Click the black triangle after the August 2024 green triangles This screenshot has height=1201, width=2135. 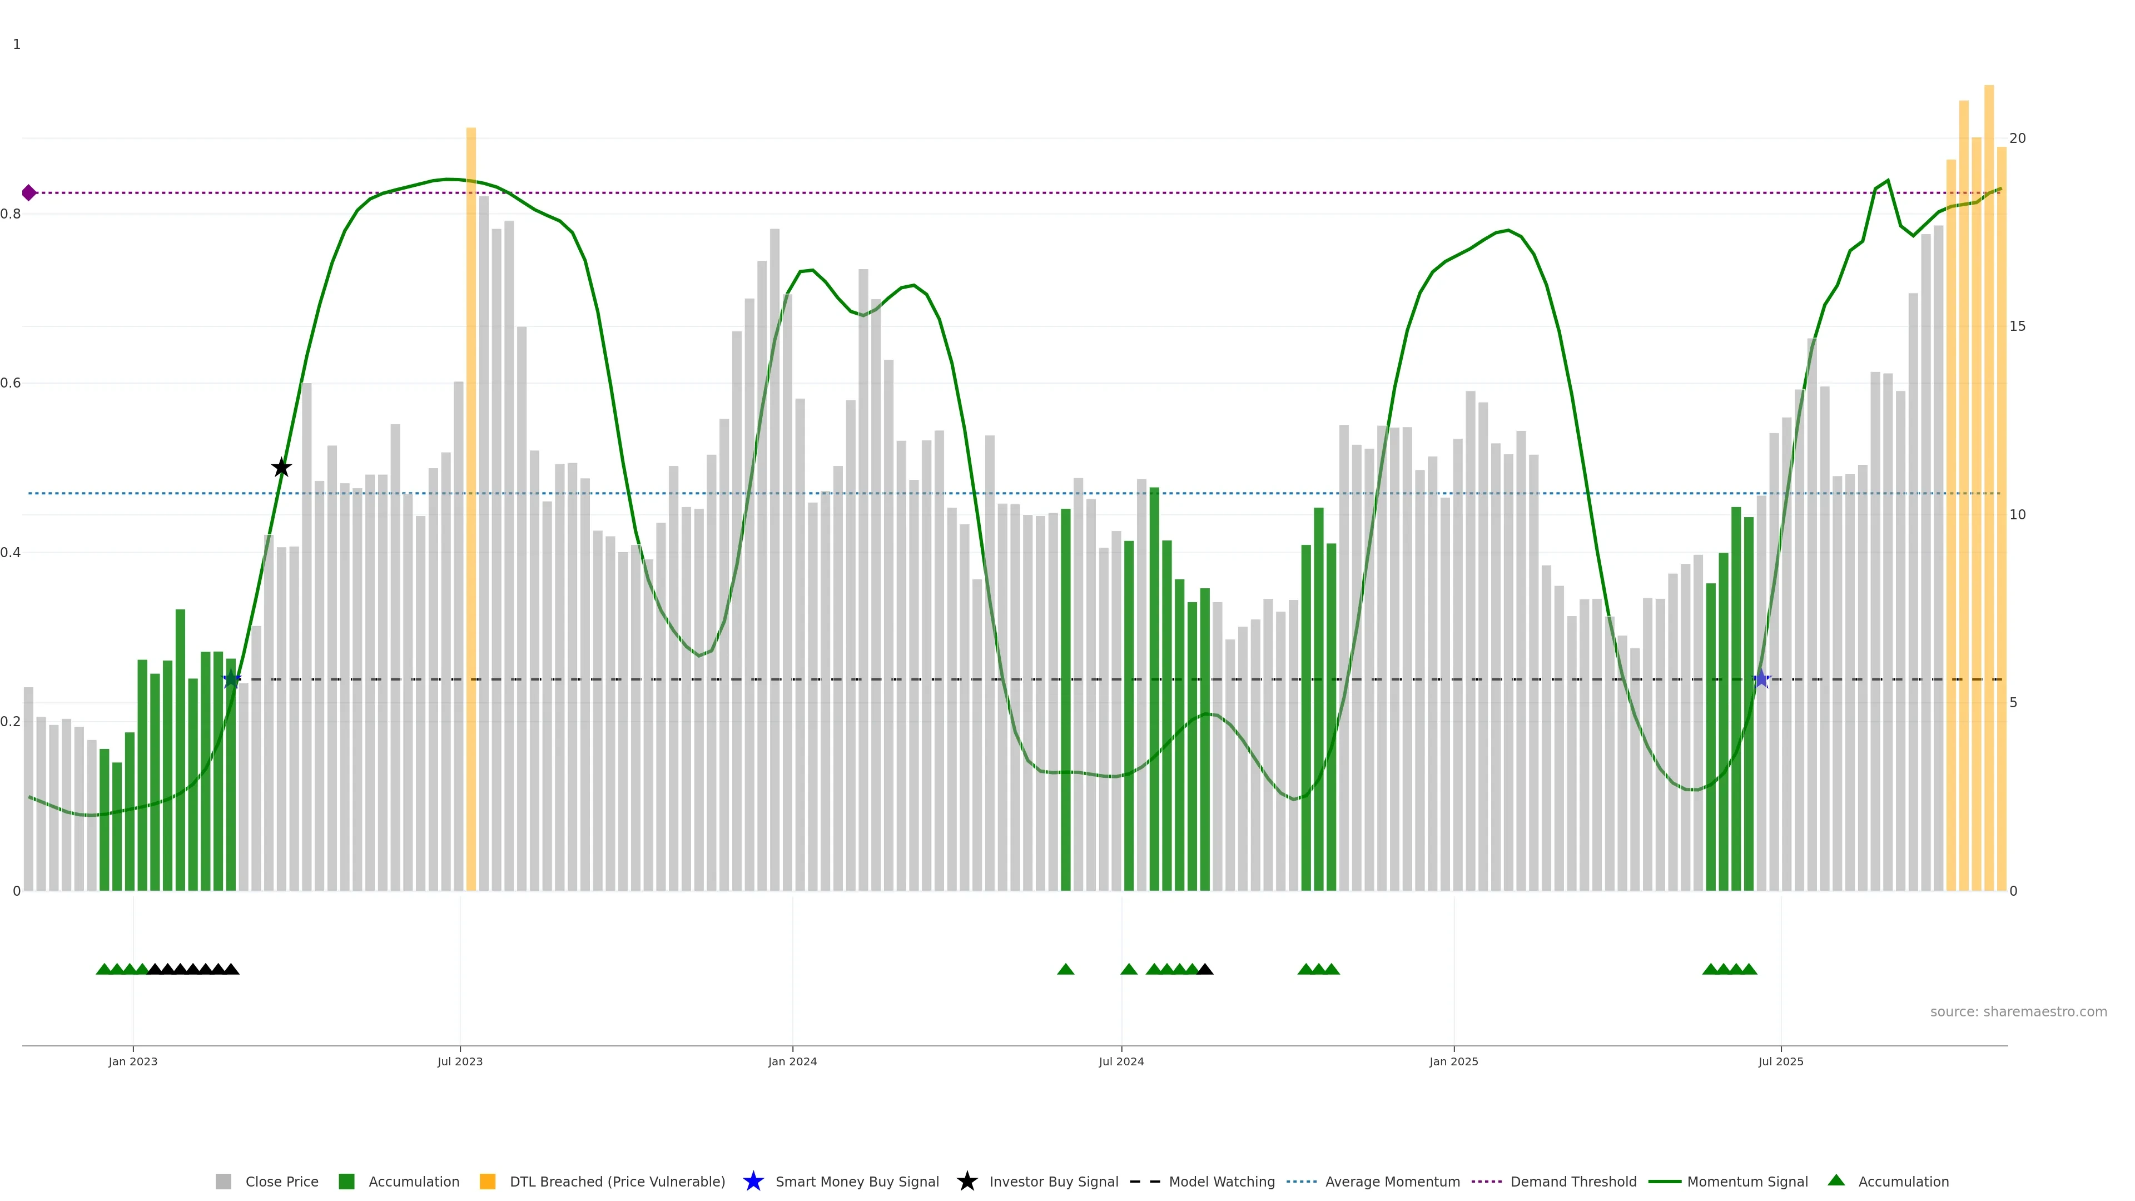[1205, 969]
